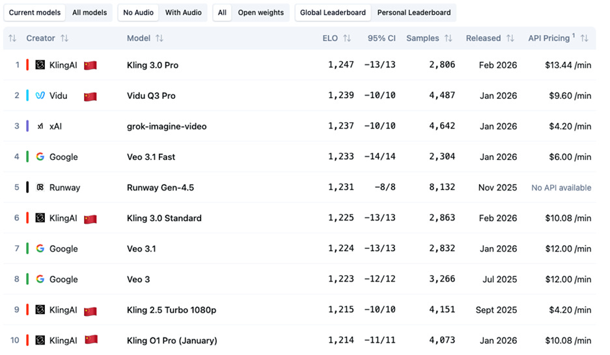Screen dimensions: 610x355
Task: Click the Nov 2025 release date
Action: [497, 187]
